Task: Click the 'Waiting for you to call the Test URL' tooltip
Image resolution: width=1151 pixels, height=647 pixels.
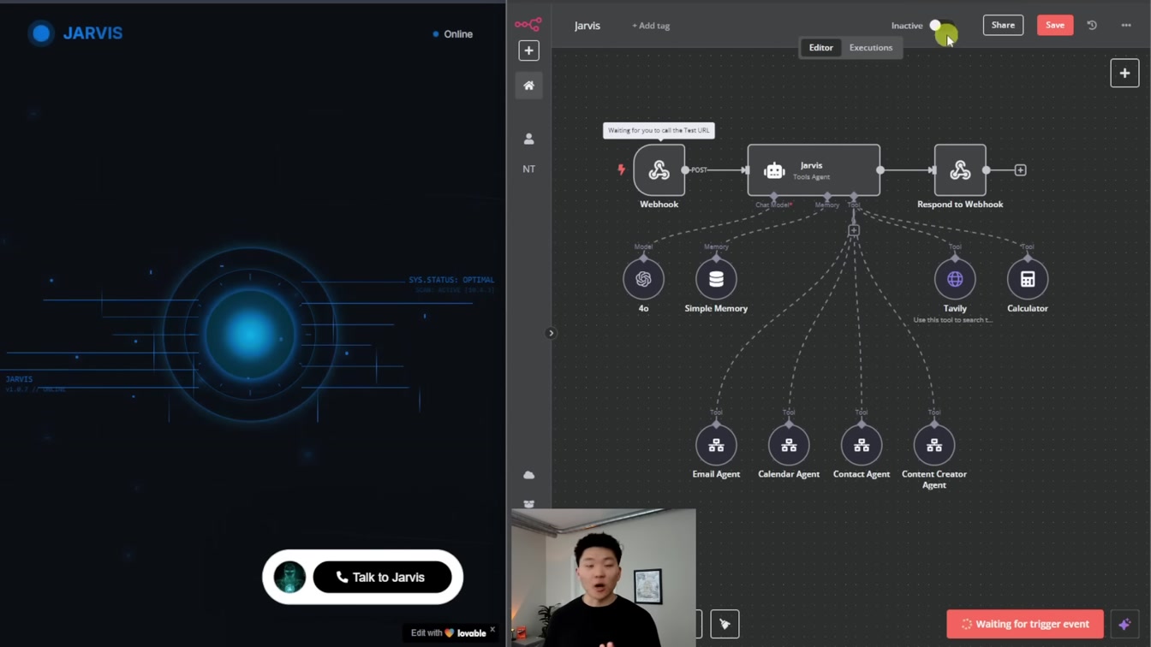Action: pos(659,130)
